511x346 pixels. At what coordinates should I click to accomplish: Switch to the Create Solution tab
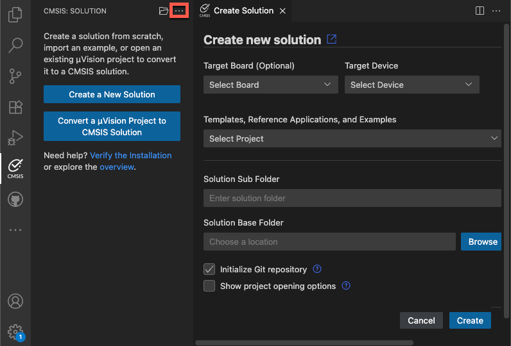(x=243, y=11)
